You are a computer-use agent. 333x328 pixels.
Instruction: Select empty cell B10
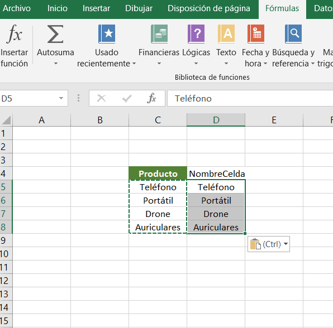100,254
